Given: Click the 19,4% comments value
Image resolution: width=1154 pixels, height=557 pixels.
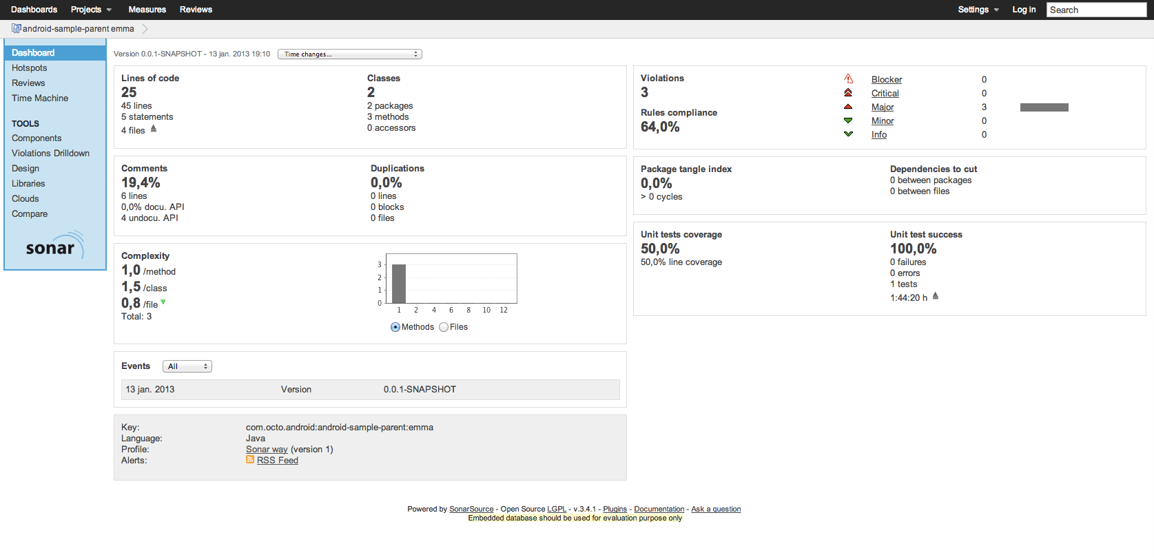Looking at the screenshot, I should coord(141,182).
